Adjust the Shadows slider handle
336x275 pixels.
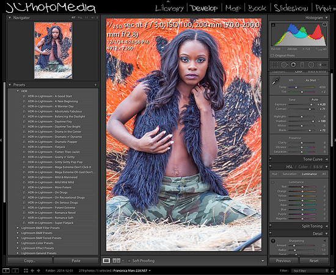tap(313, 122)
